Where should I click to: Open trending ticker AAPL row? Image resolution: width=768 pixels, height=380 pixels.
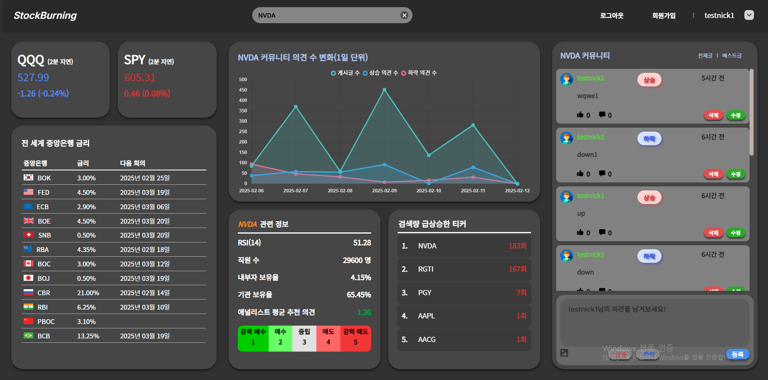pos(464,316)
